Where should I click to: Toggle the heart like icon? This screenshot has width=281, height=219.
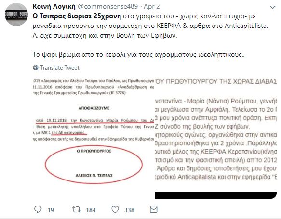[115, 209]
